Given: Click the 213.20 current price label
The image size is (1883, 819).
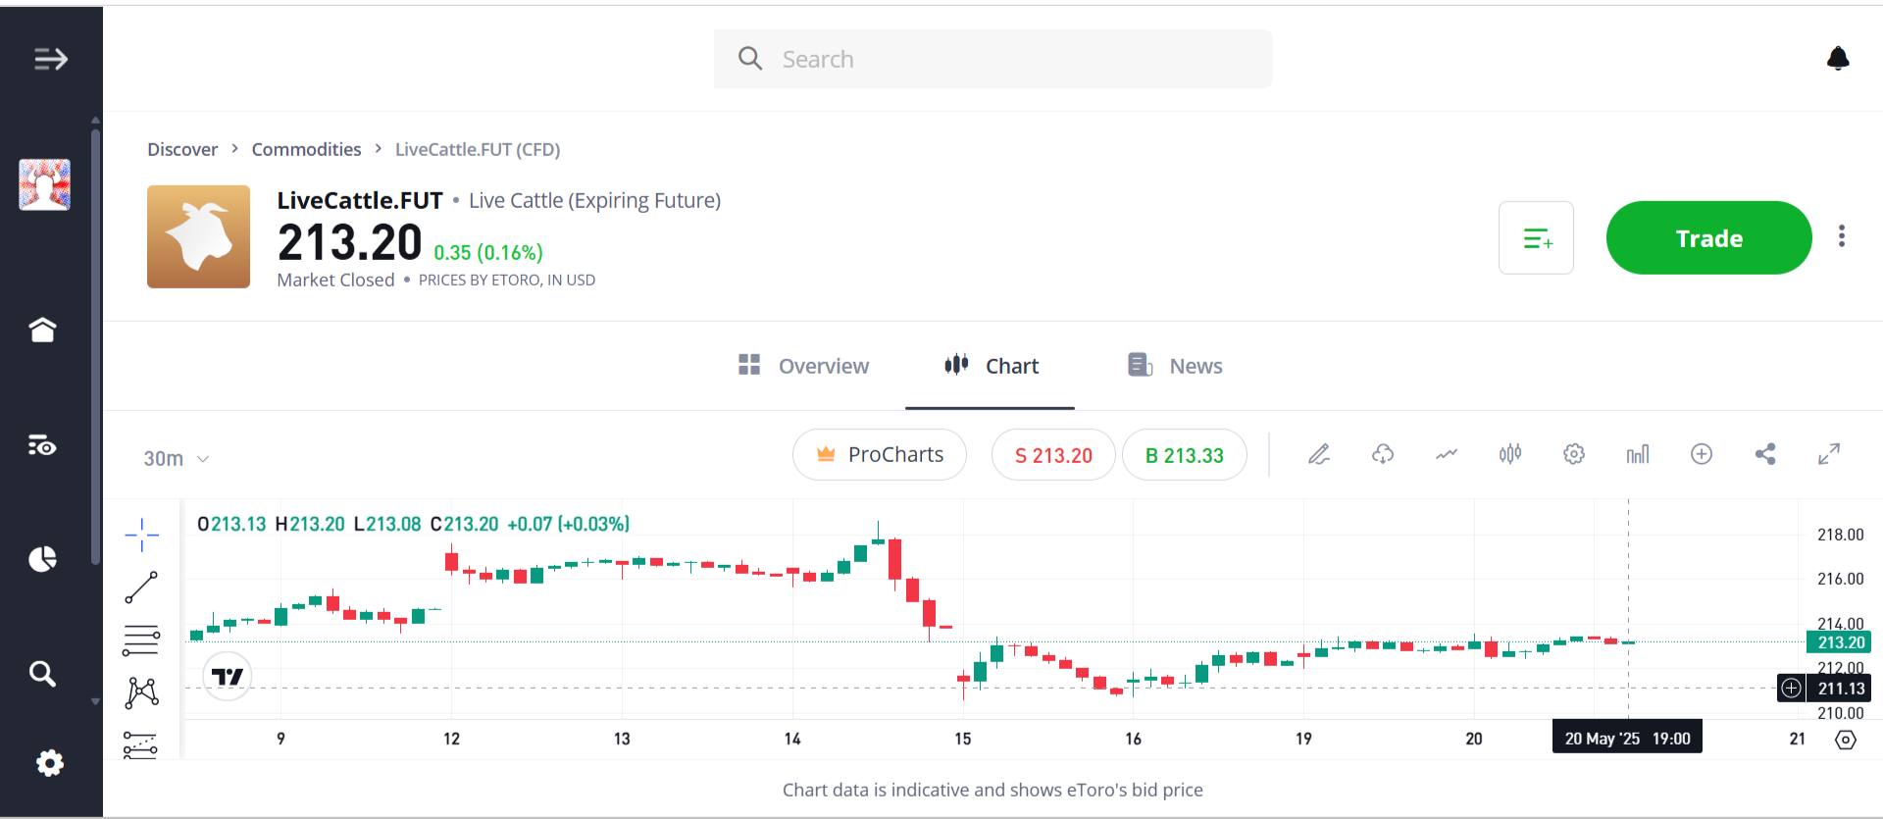Looking at the screenshot, I should [1839, 642].
